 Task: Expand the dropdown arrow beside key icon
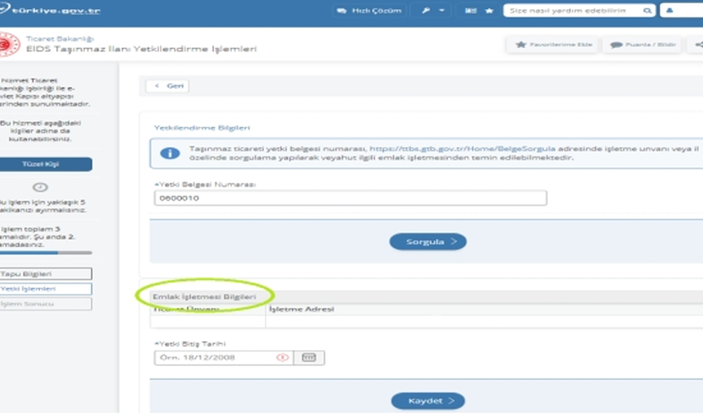[442, 11]
